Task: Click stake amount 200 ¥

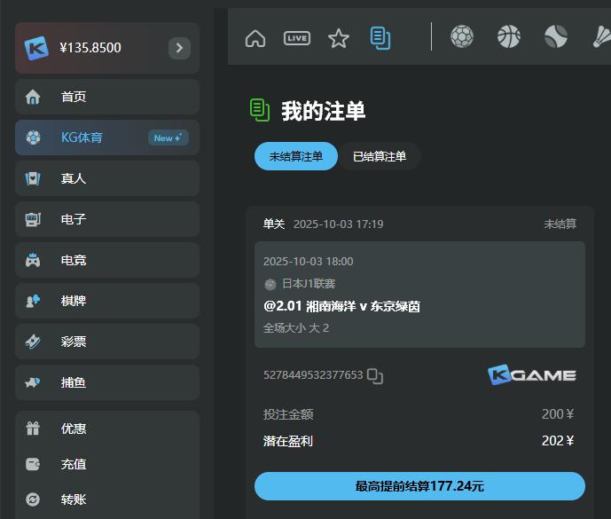Action: click(558, 414)
